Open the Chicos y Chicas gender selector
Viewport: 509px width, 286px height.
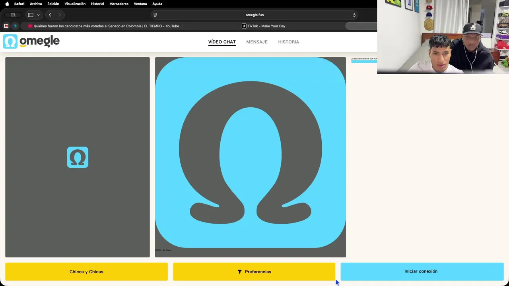point(86,272)
